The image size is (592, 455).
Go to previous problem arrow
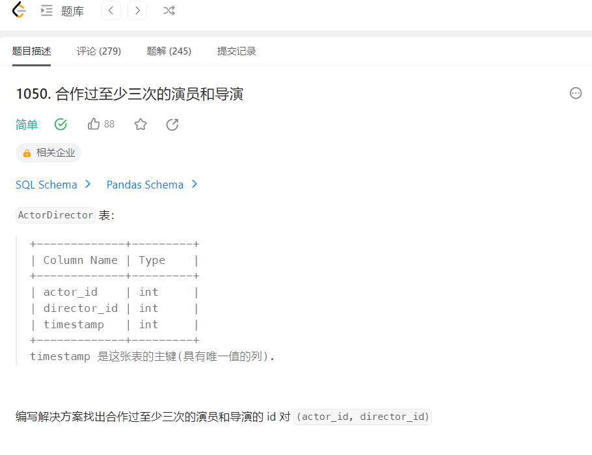pyautogui.click(x=111, y=10)
